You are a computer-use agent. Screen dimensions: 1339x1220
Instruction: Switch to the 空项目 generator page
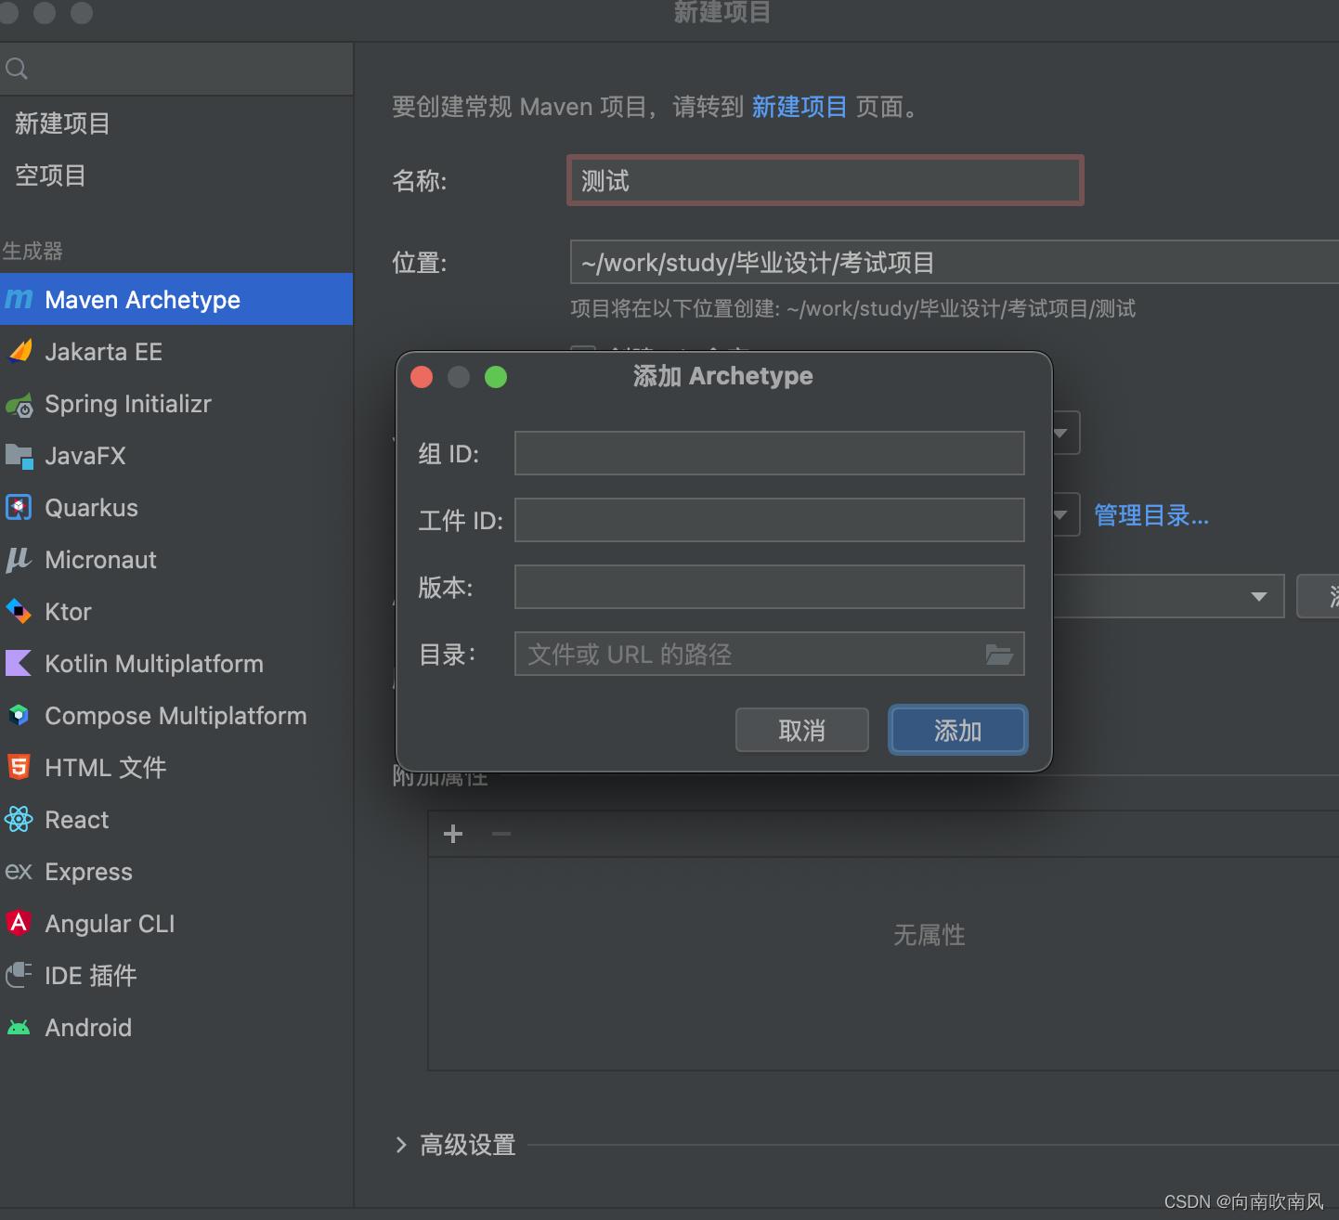pos(50,175)
